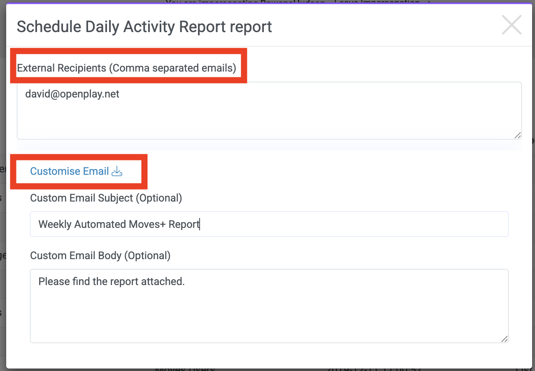The height and width of the screenshot is (371, 535).
Task: Focus the External Recipients email textarea
Action: click(x=269, y=111)
